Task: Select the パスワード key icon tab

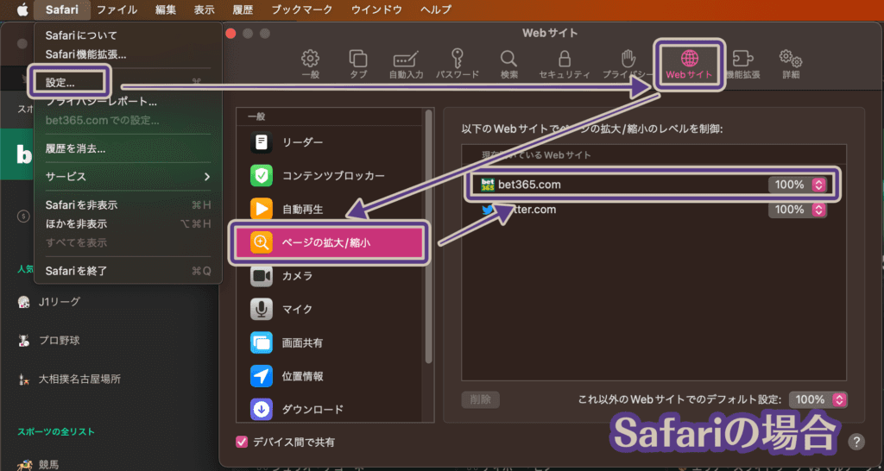Action: pos(458,64)
